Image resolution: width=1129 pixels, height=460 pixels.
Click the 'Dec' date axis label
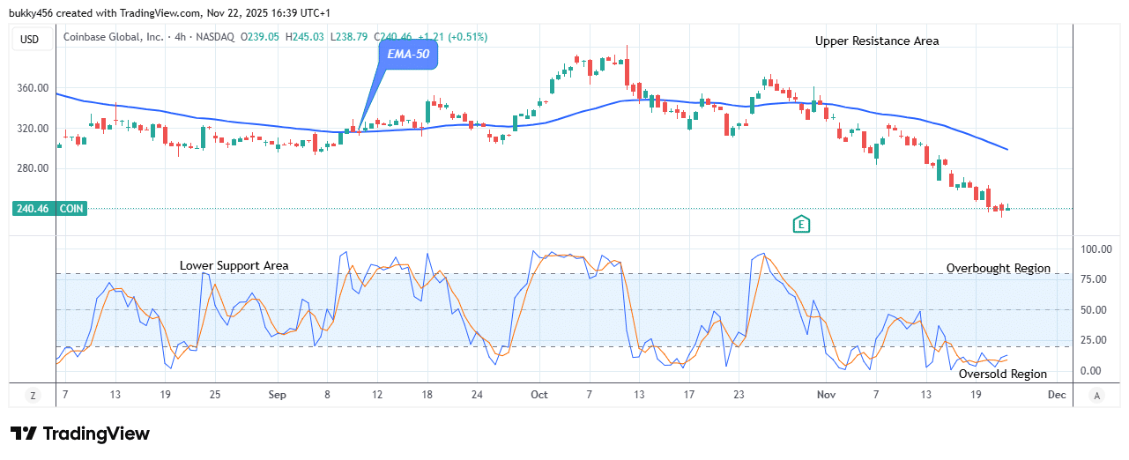point(1057,395)
